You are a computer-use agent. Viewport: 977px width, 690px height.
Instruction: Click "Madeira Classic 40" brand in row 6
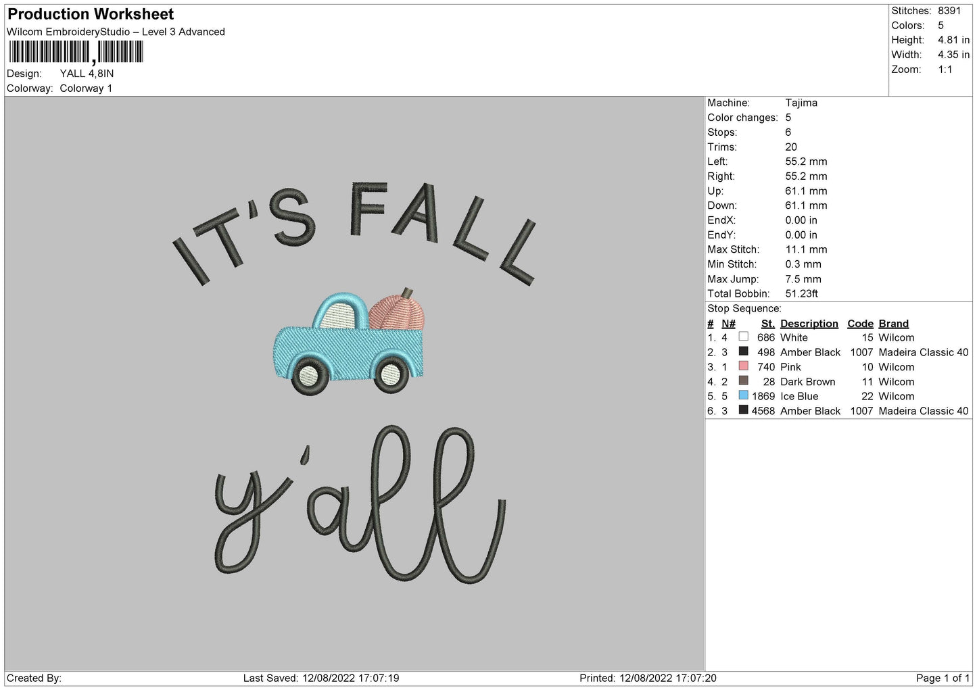point(924,412)
